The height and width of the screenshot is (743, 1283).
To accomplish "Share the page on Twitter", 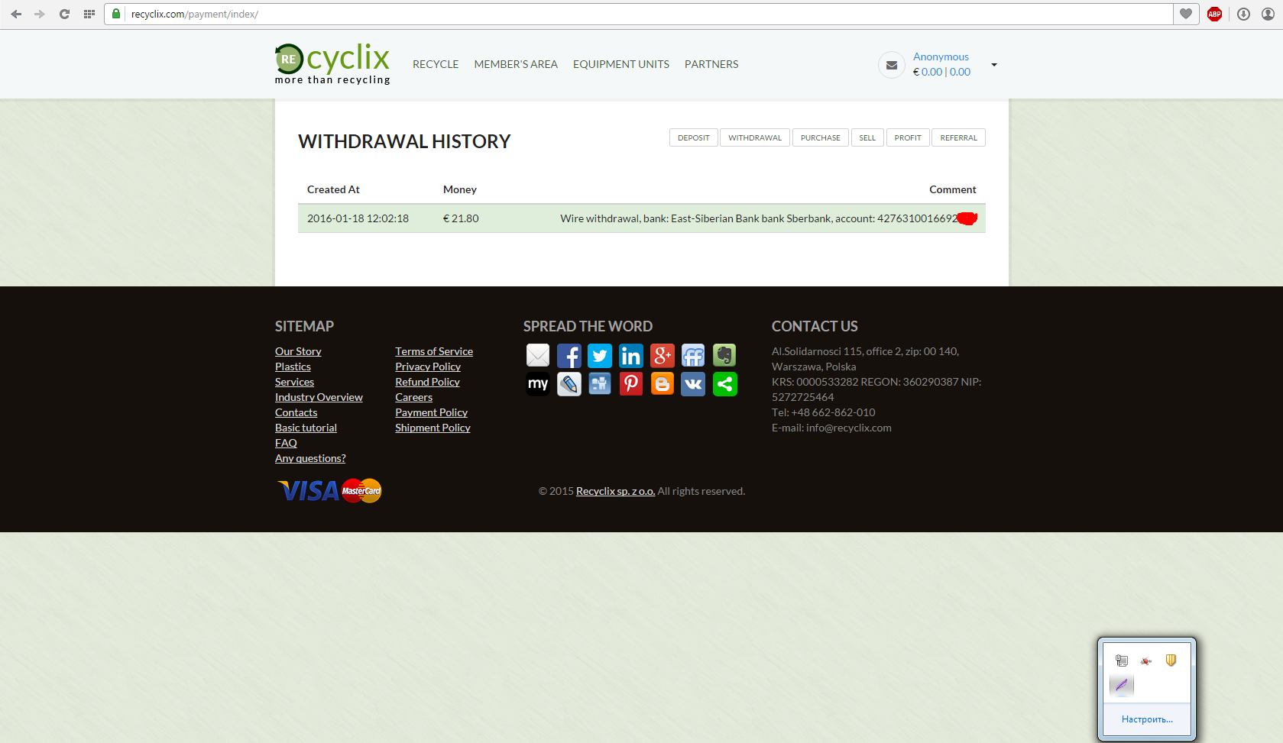I will pyautogui.click(x=600, y=355).
